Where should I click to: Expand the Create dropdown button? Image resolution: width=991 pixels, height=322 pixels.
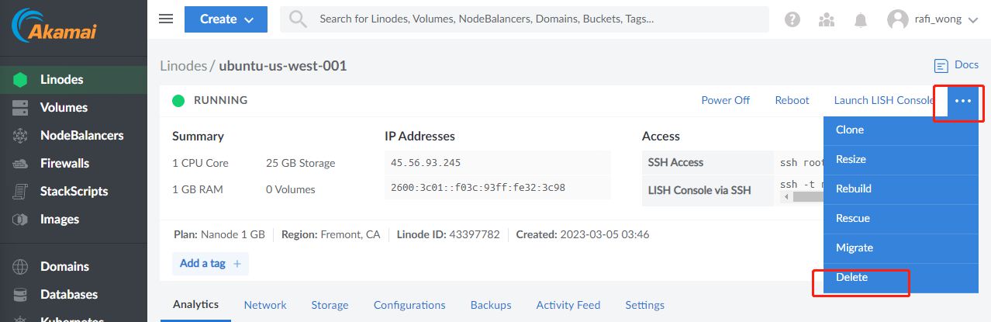226,19
